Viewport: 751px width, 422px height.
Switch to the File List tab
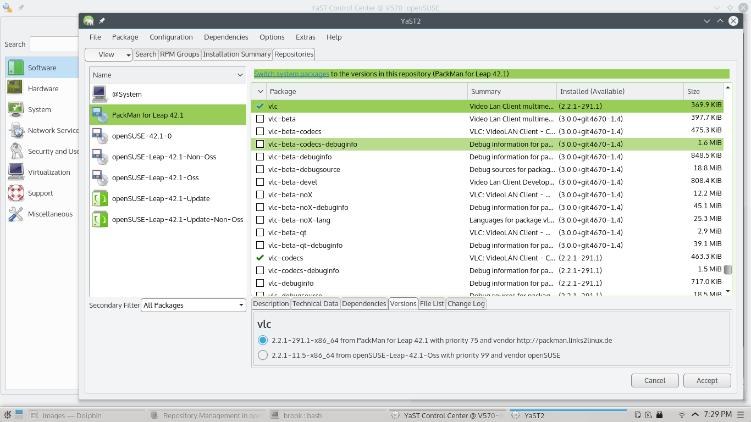tap(432, 303)
